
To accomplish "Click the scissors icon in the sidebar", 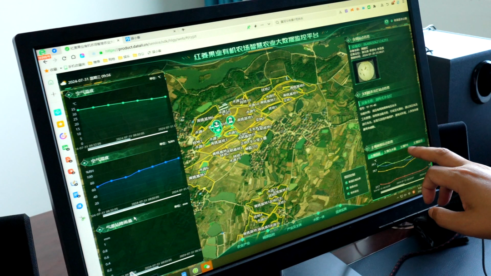I will click(x=82, y=218).
